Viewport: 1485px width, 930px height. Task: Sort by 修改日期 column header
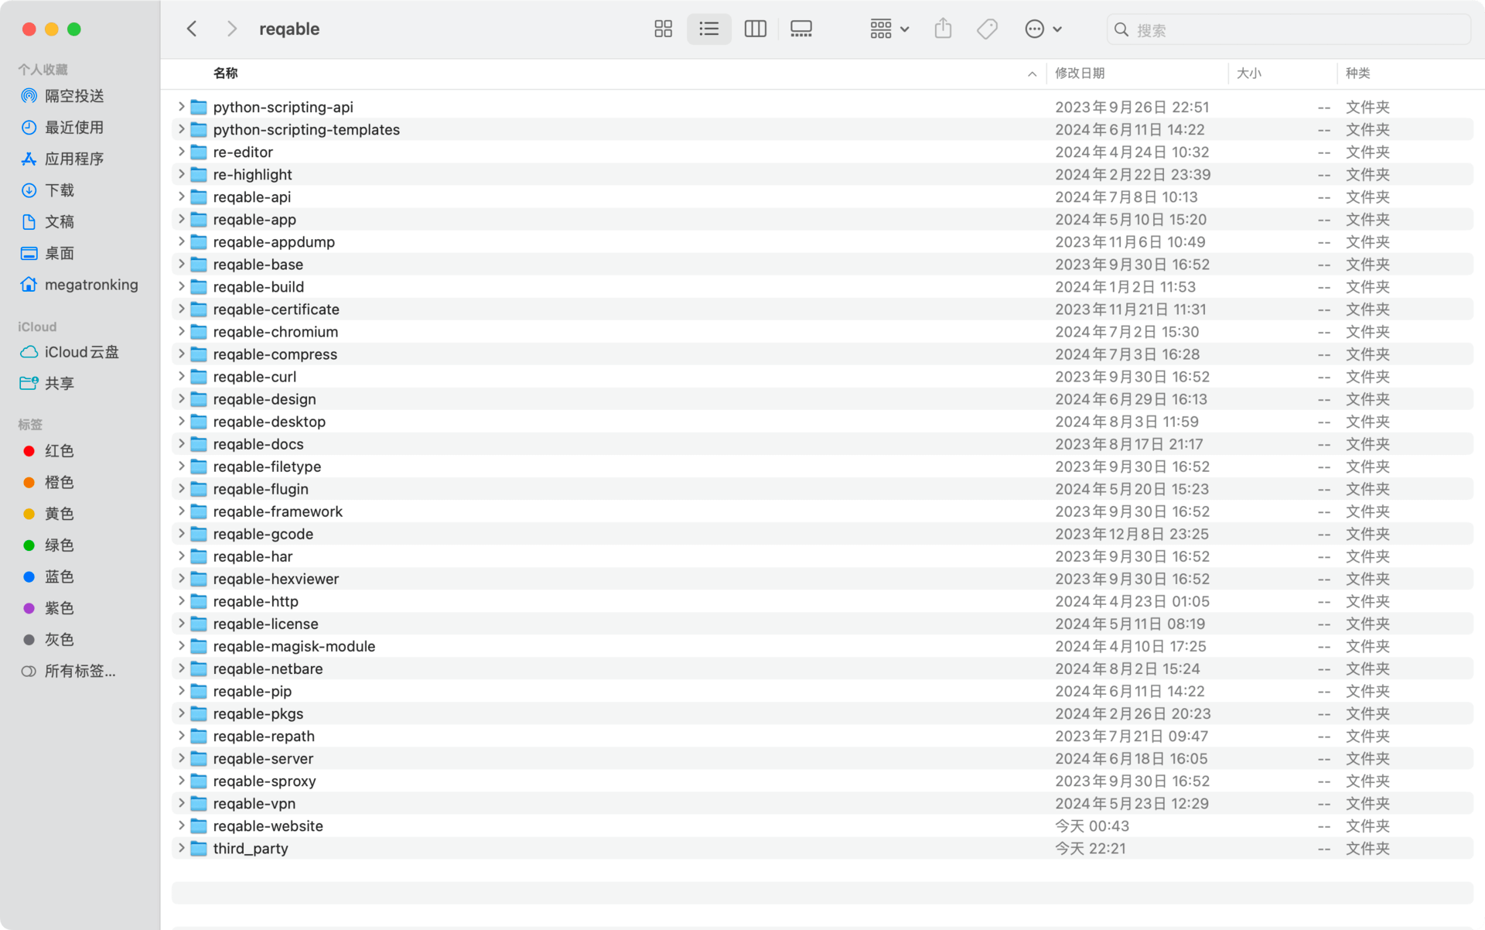tap(1080, 73)
